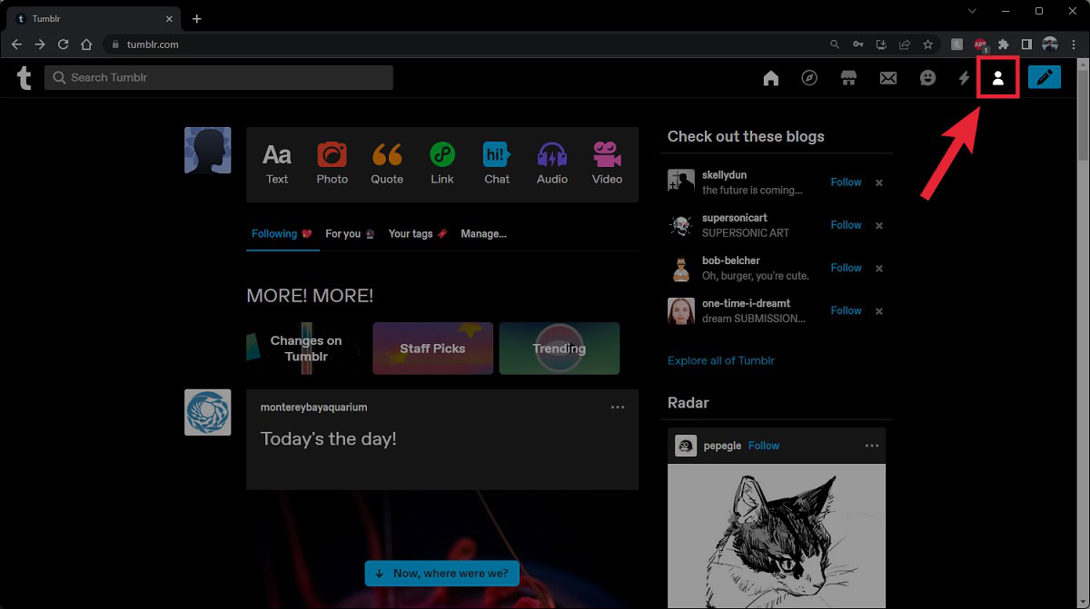The image size is (1090, 609).
Task: Create a new Video post
Action: coord(607,163)
